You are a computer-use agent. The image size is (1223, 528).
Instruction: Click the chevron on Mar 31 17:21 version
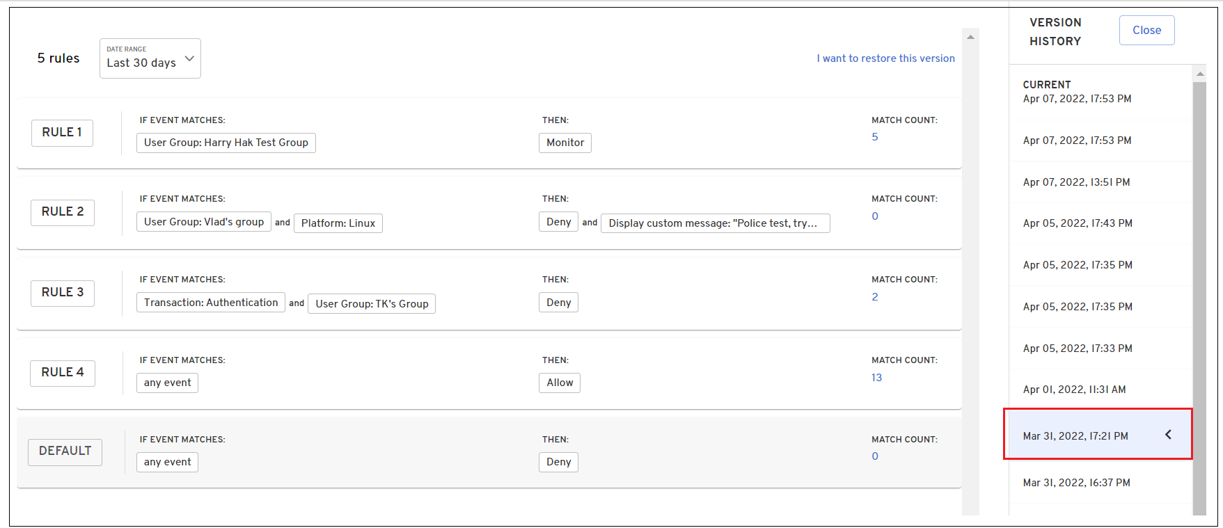(1168, 435)
